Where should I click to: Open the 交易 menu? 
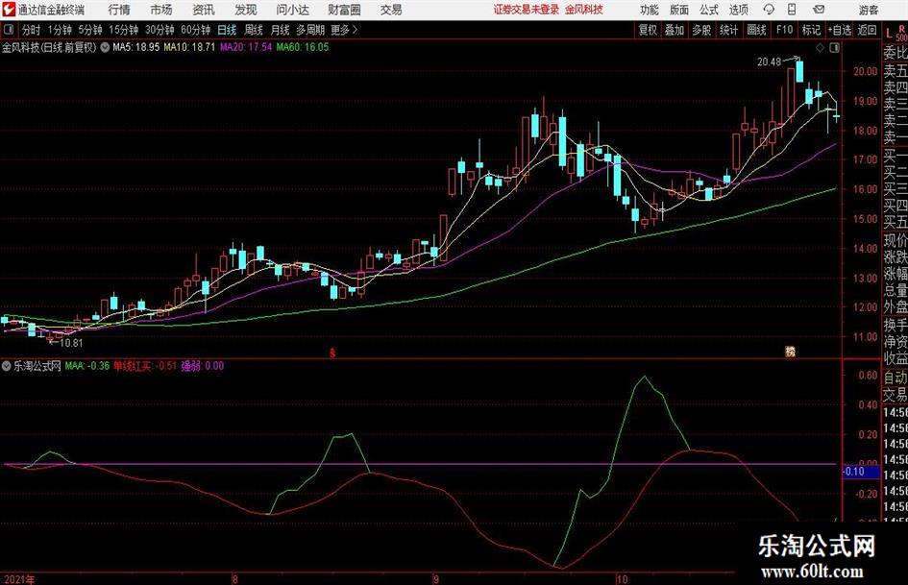tap(391, 10)
